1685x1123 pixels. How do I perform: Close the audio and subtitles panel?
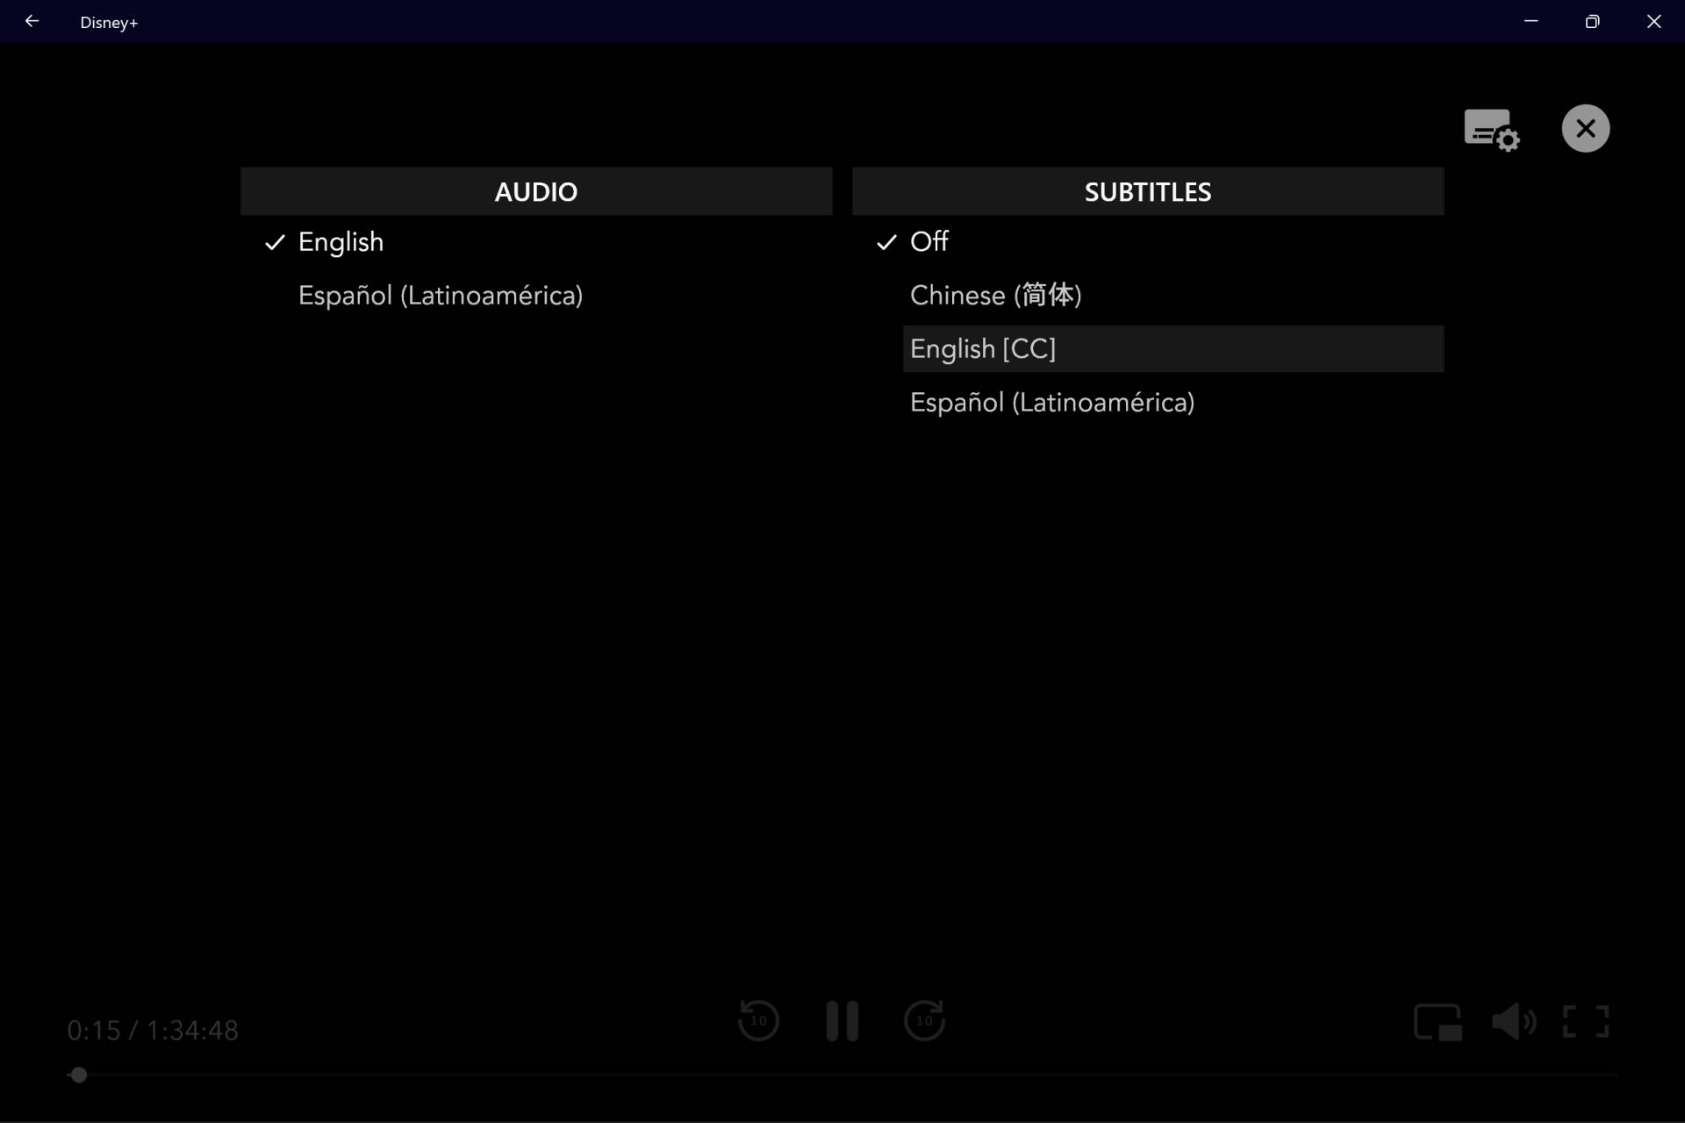[x=1585, y=129]
